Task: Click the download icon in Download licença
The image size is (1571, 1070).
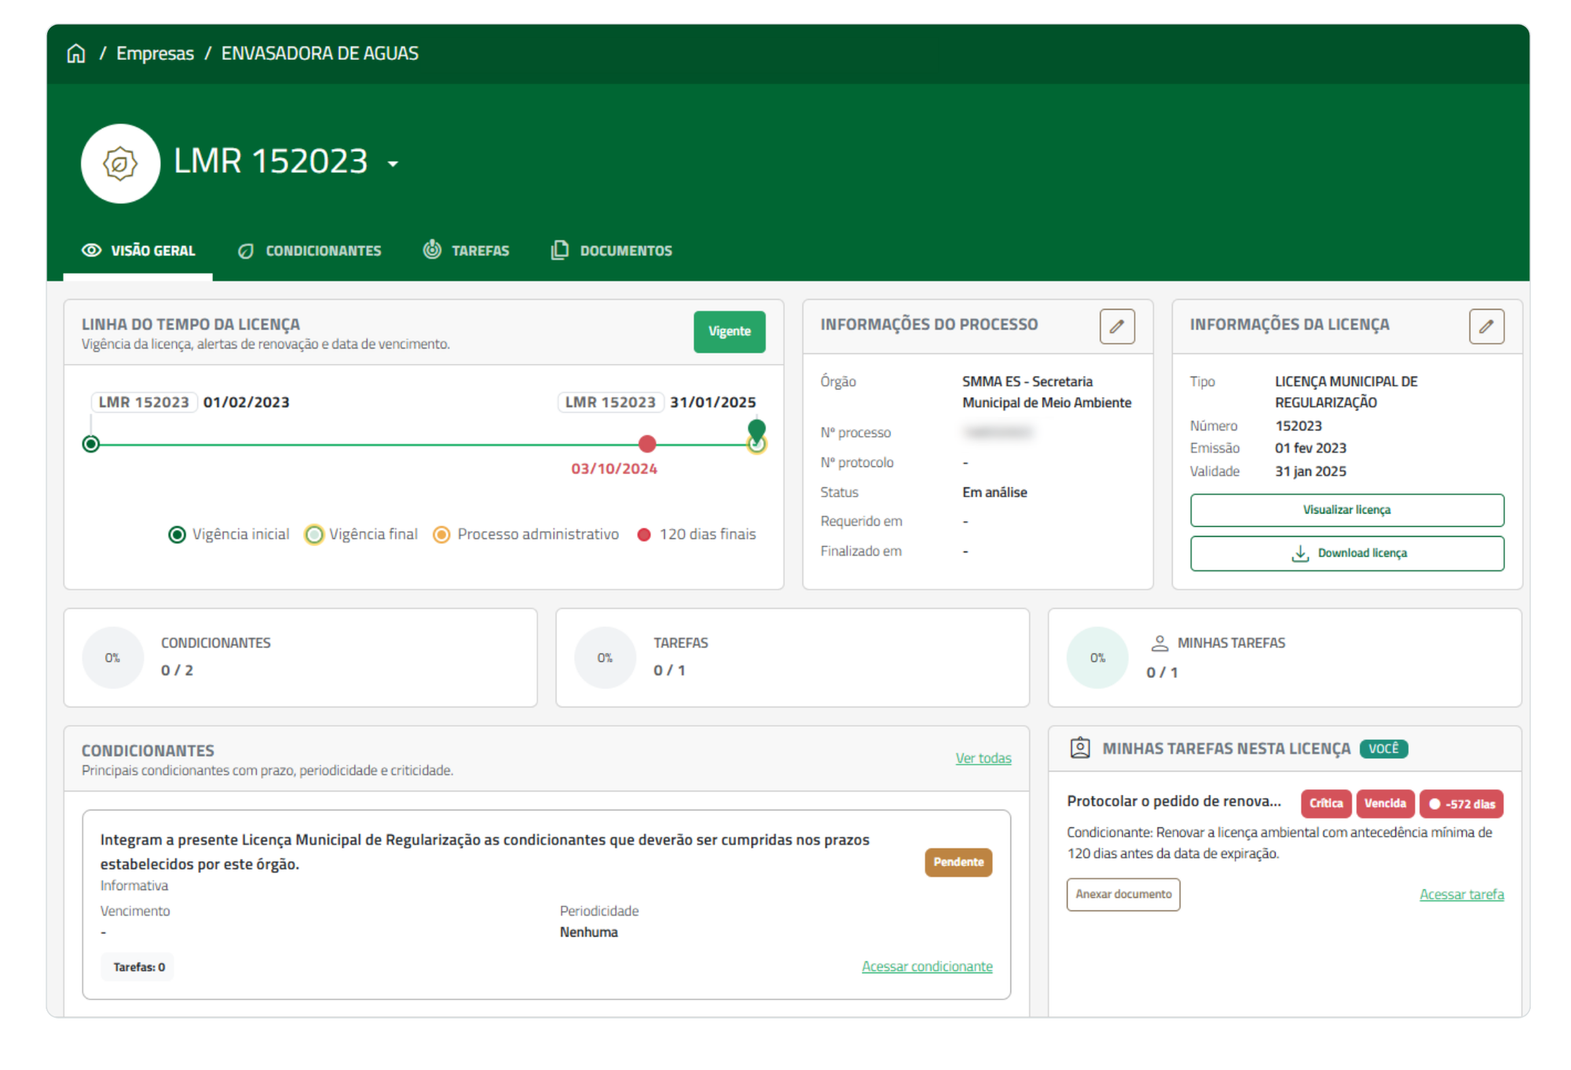Action: click(1300, 553)
